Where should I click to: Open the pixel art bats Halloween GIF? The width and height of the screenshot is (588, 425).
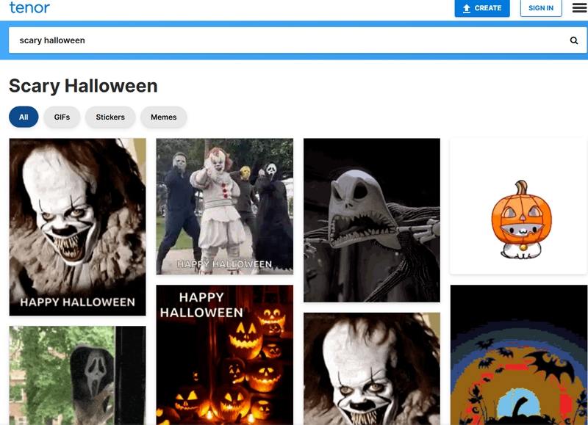(x=518, y=355)
